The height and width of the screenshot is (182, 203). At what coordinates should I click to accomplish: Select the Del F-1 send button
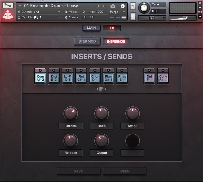click(x=149, y=78)
